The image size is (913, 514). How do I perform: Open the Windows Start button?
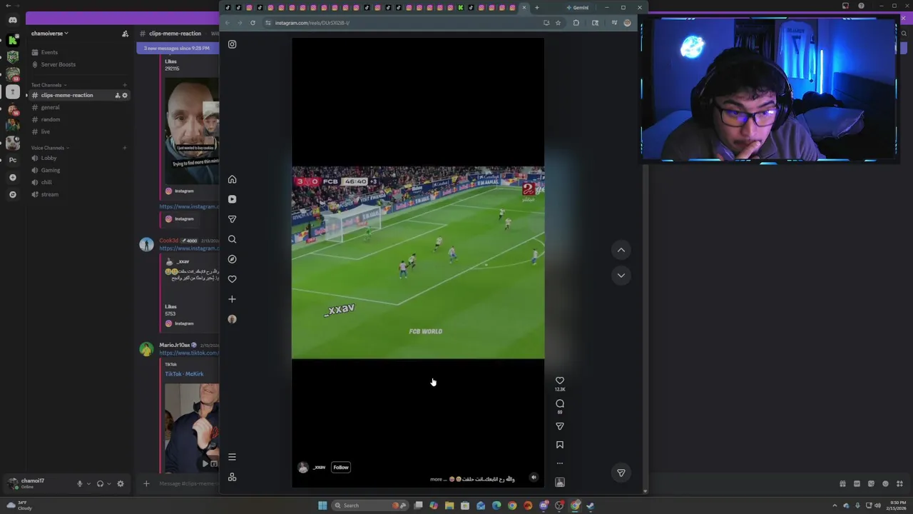(322, 505)
